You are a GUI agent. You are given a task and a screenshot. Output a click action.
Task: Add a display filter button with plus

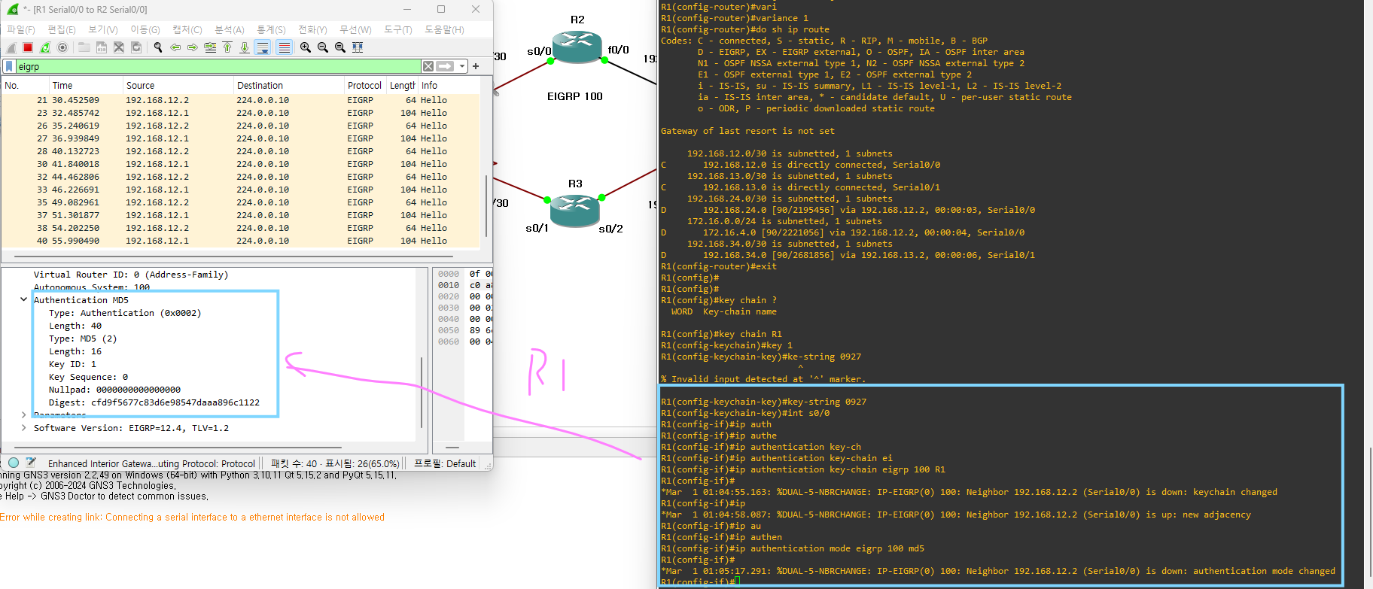476,66
